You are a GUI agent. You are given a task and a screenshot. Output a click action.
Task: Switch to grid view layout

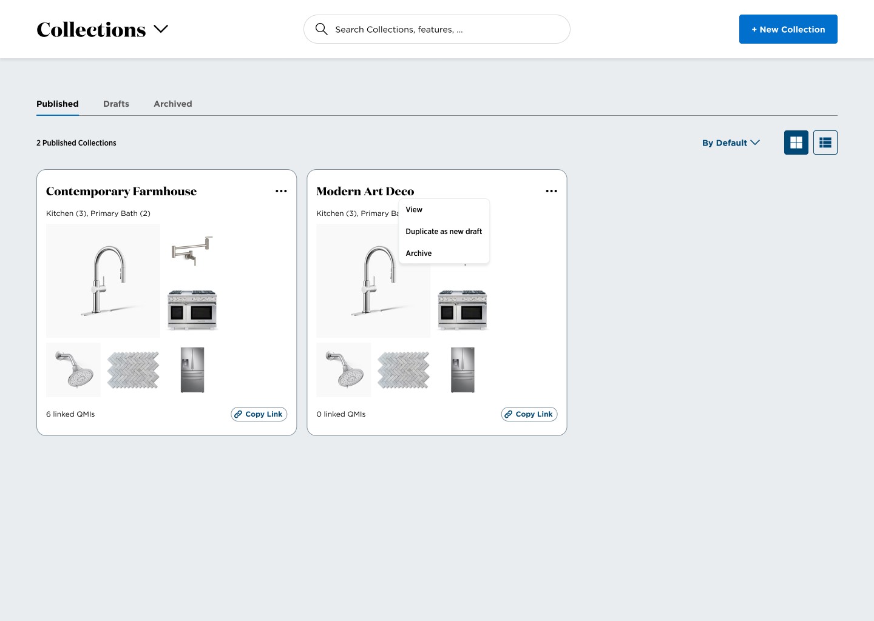click(x=796, y=143)
